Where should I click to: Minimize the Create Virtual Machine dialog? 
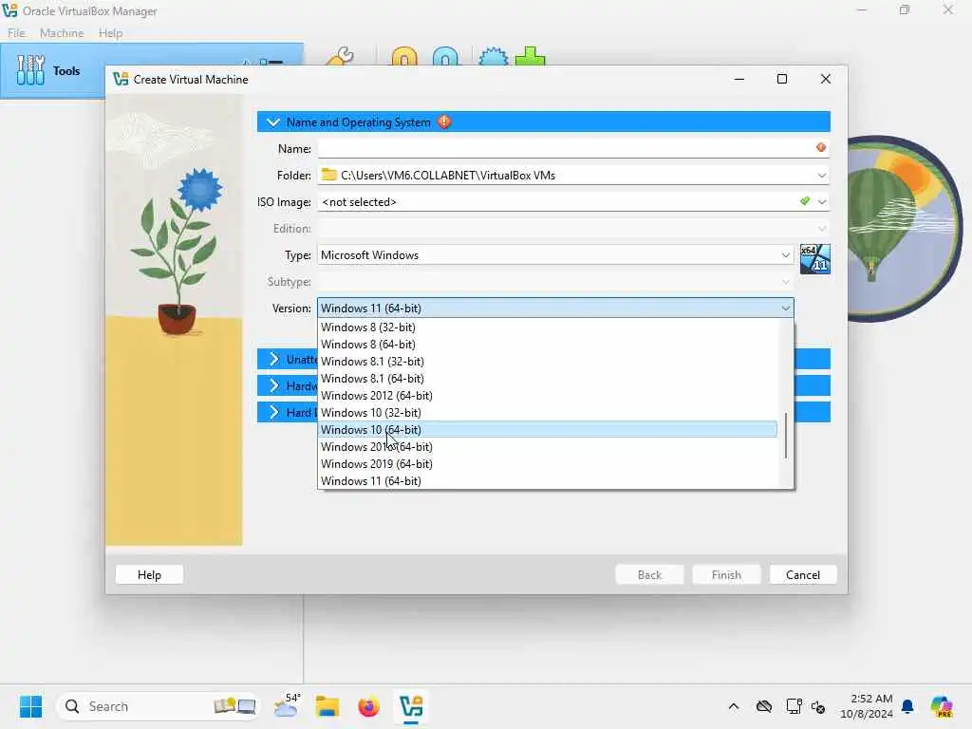(x=738, y=79)
